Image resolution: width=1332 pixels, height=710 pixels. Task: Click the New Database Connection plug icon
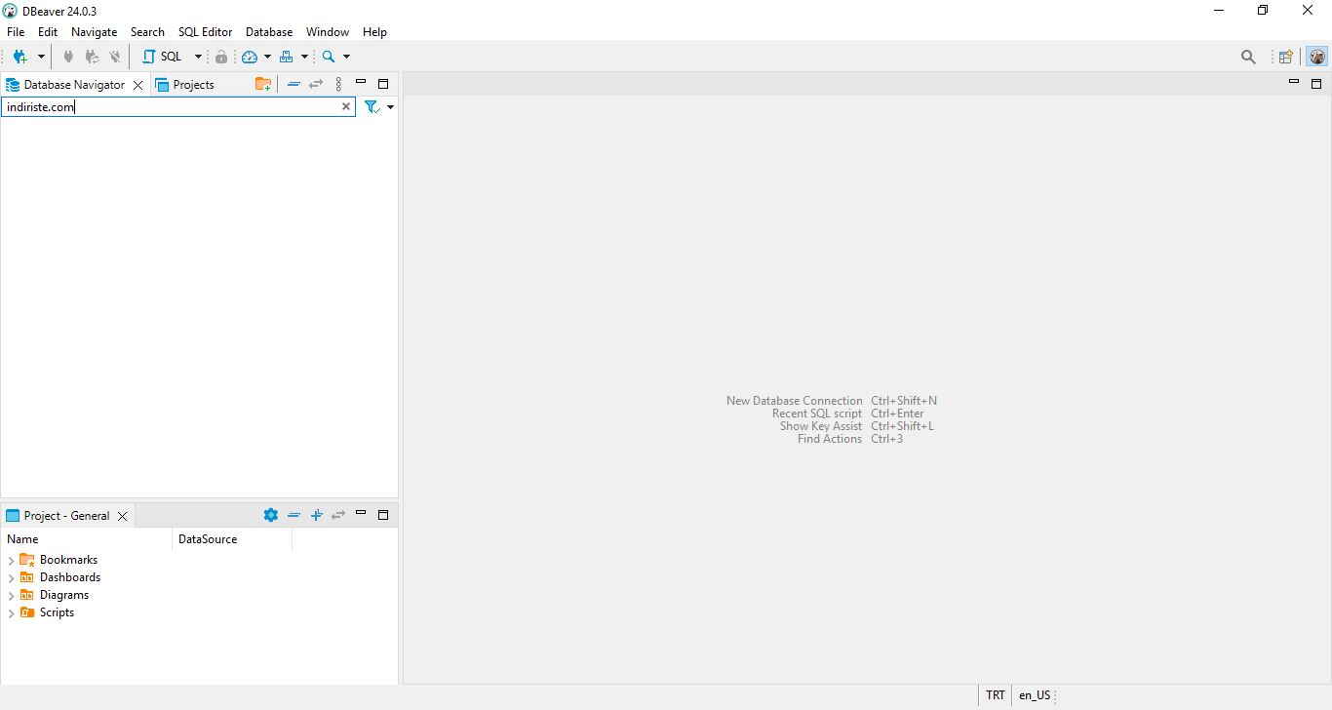click(20, 57)
